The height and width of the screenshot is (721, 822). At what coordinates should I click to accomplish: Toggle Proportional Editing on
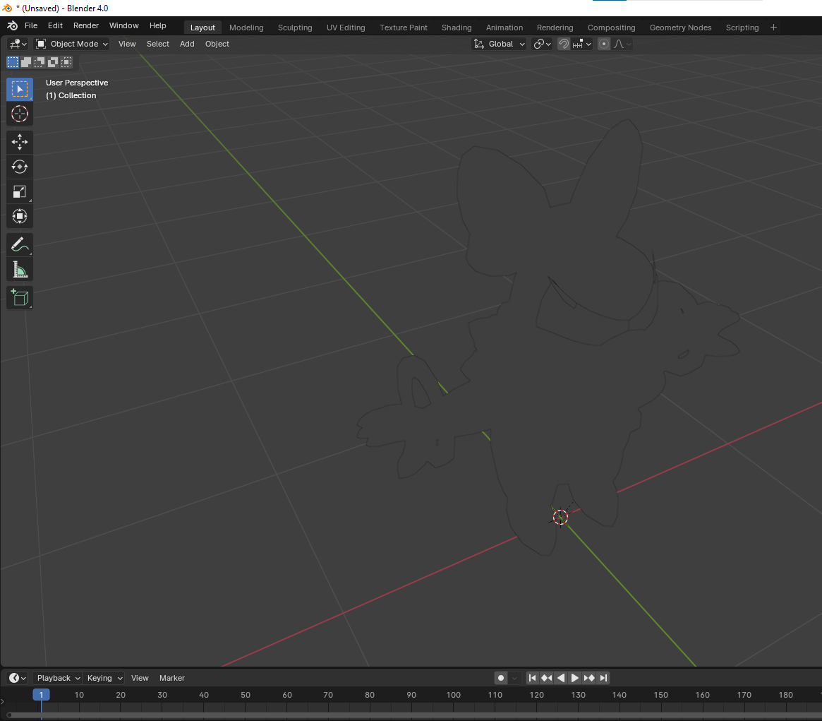(604, 44)
